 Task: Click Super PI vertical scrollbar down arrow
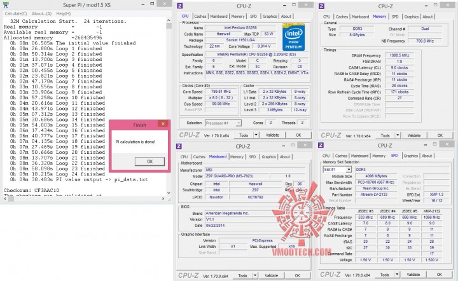[x=169, y=193]
